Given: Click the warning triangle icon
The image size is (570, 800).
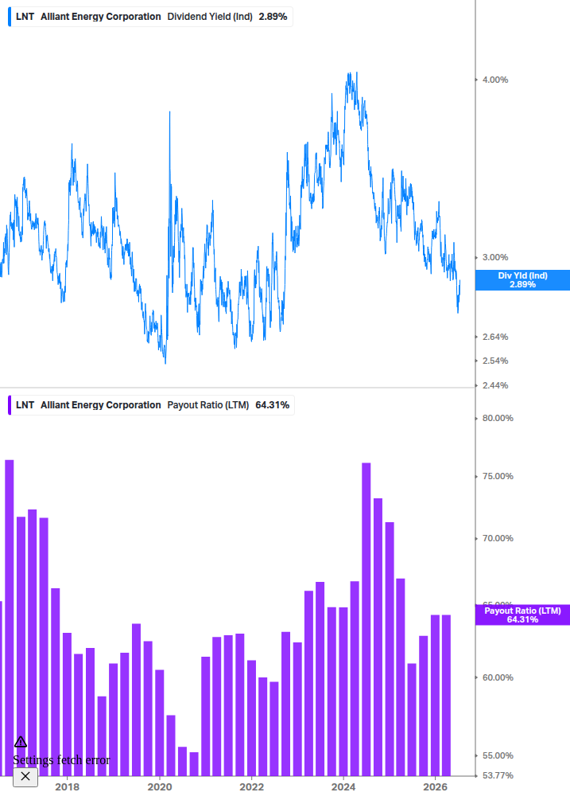Looking at the screenshot, I should coord(21,742).
